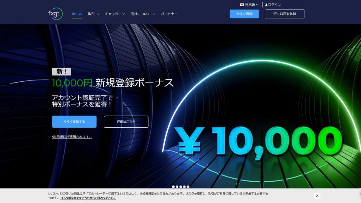Close the risk warning banner
The image size is (361, 203).
point(317,196)
